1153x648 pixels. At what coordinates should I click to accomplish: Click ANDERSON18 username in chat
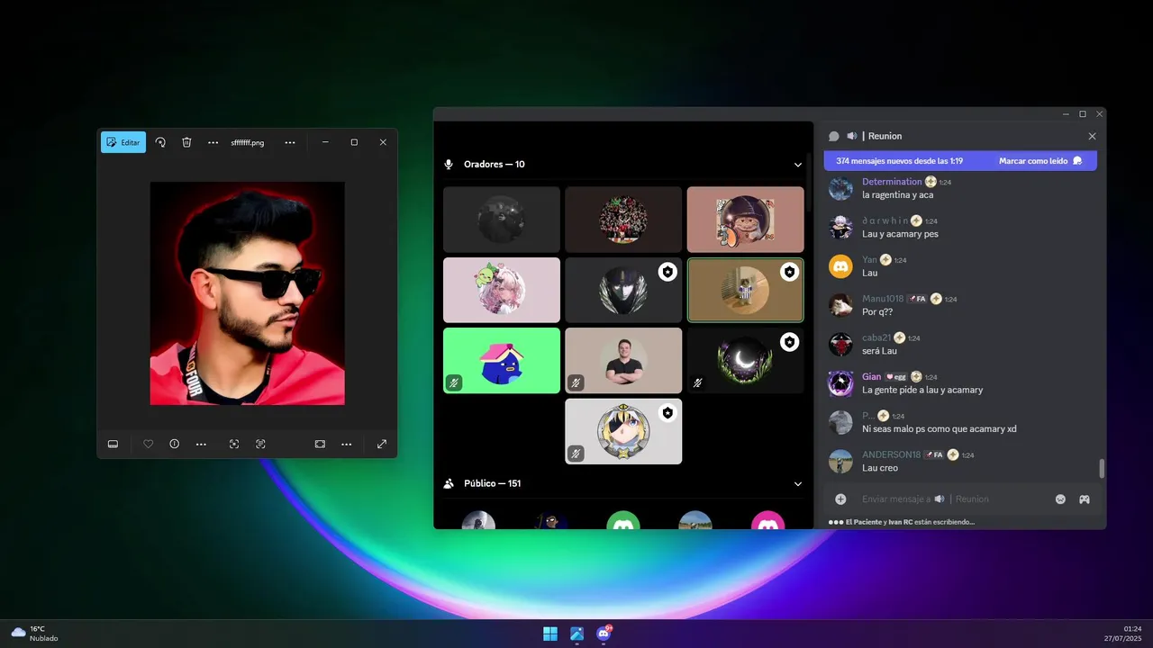(x=892, y=454)
